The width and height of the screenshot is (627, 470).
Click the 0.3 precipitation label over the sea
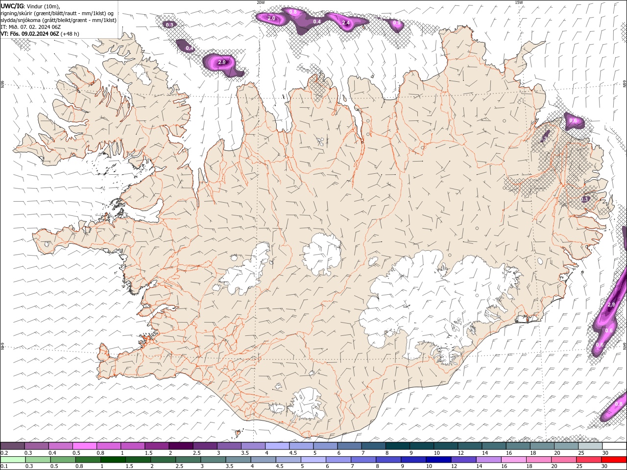[169, 24]
